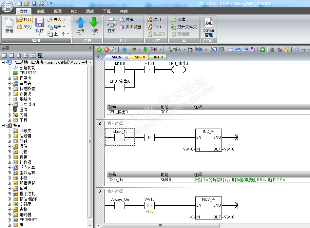310x228 pixels.
Task: Click the 新建 (New) project icon
Action: click(9, 25)
